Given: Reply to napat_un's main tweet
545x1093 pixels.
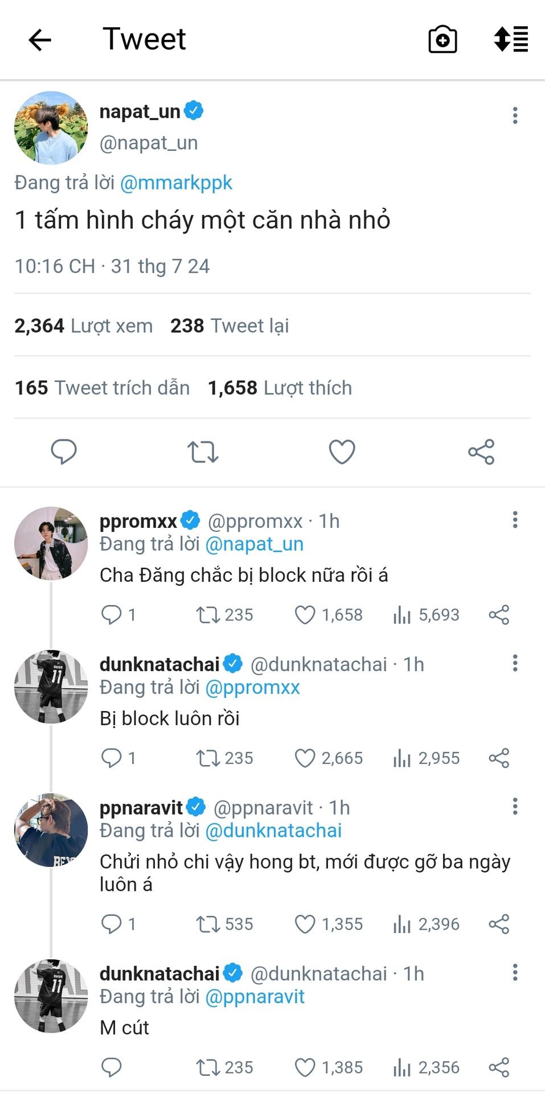Looking at the screenshot, I should coord(64,452).
